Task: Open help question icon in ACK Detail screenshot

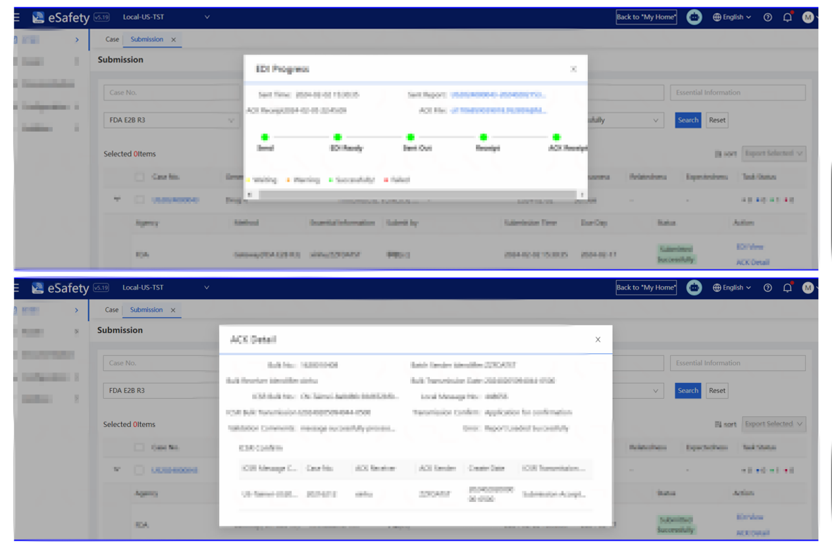Action: 767,288
